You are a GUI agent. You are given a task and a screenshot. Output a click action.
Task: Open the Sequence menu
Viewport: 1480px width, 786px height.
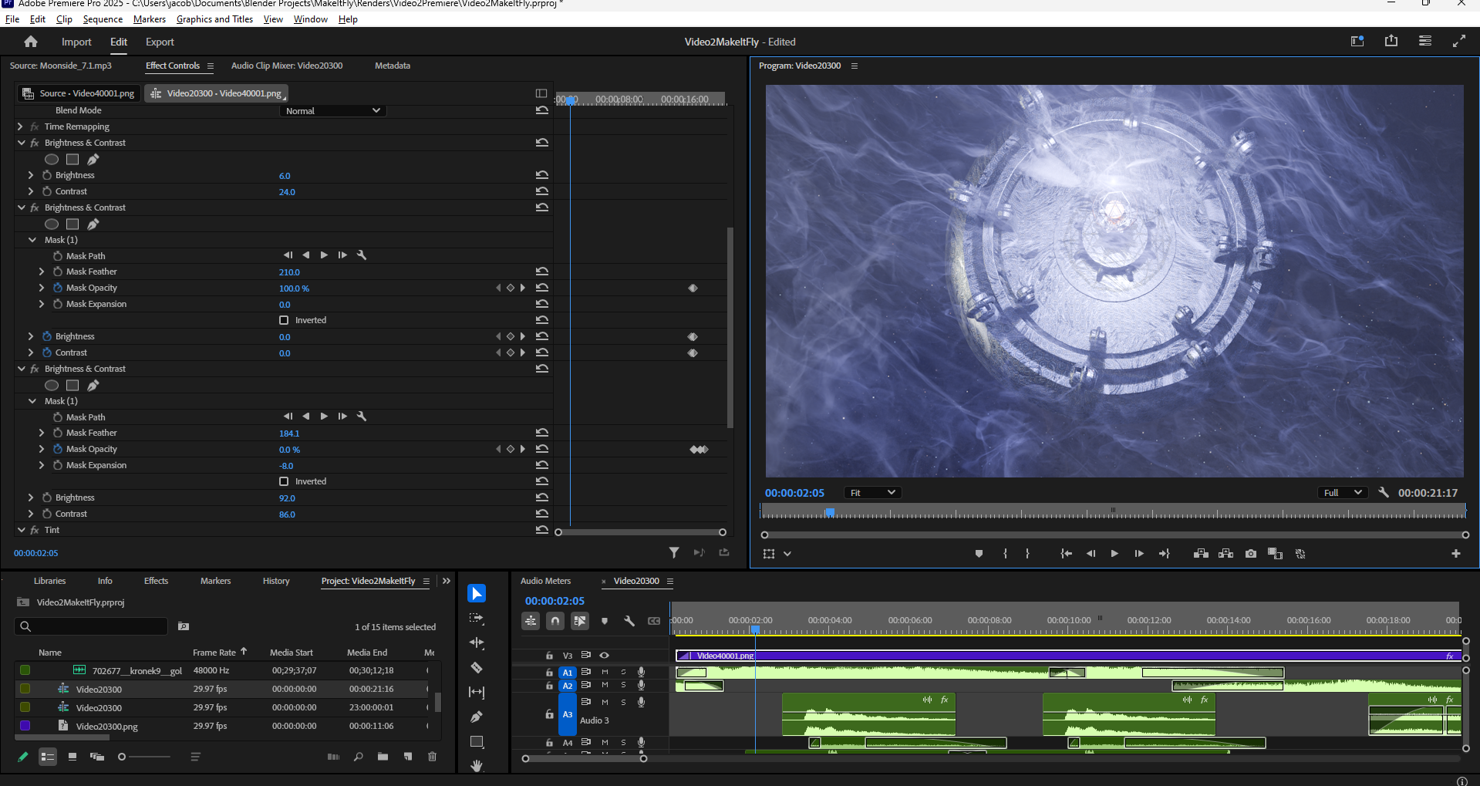tap(103, 19)
